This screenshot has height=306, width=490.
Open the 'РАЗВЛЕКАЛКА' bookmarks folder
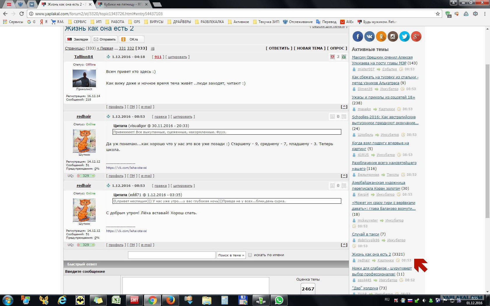pos(209,22)
